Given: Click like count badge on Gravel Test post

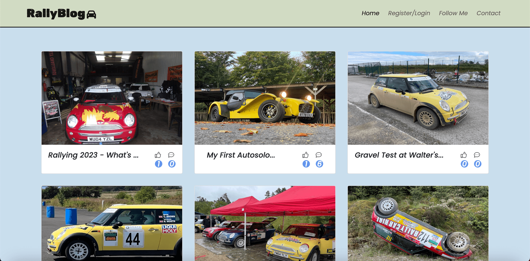Looking at the screenshot, I should point(464,164).
